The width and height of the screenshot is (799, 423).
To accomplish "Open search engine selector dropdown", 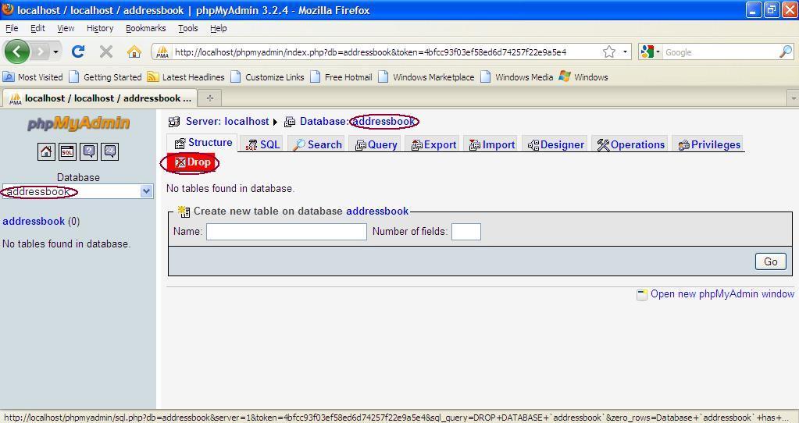I will (651, 52).
